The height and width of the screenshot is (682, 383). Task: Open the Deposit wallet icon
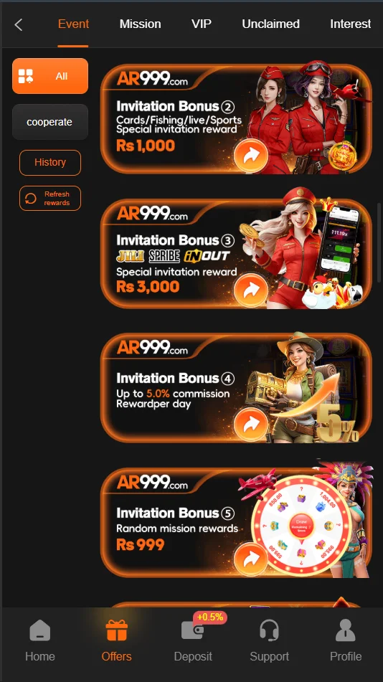coord(192,630)
